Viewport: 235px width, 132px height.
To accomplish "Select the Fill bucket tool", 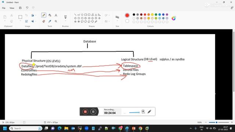I will pos(50,15).
